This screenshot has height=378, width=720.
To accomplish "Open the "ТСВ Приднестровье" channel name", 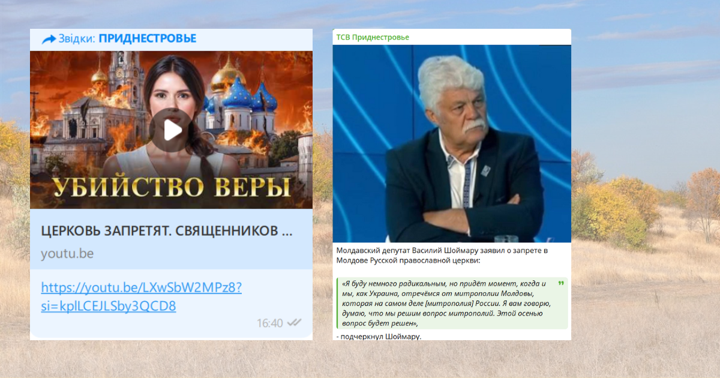I will point(373,37).
